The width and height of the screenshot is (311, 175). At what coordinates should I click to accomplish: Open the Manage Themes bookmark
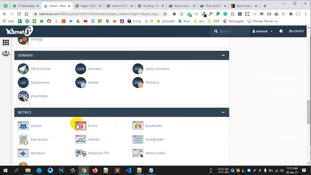pyautogui.click(x=263, y=21)
